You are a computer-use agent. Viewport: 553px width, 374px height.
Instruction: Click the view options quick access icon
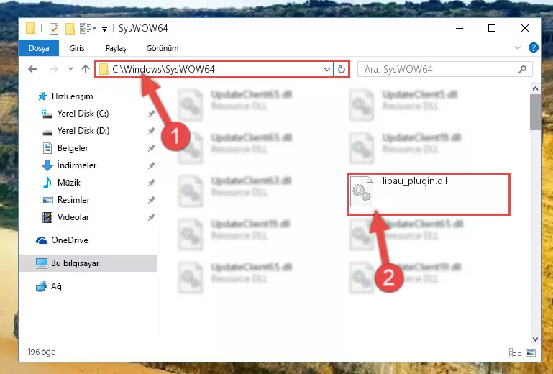pos(88,28)
